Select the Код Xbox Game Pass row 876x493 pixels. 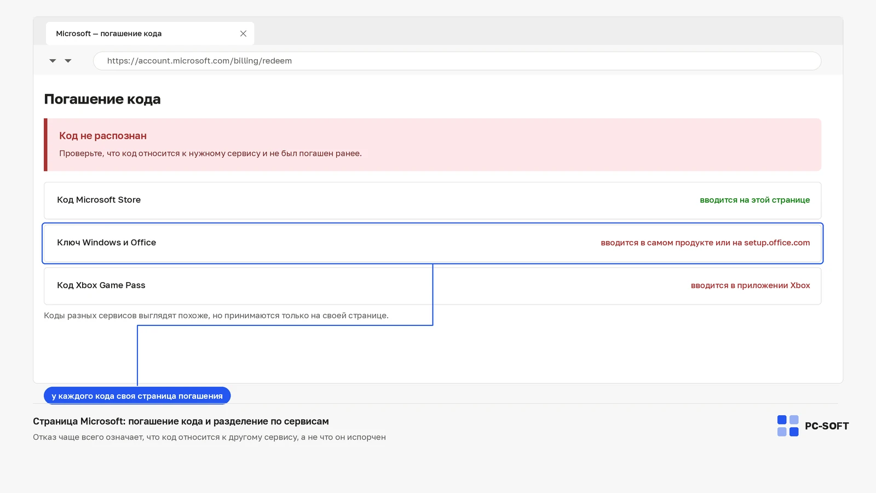tap(433, 286)
